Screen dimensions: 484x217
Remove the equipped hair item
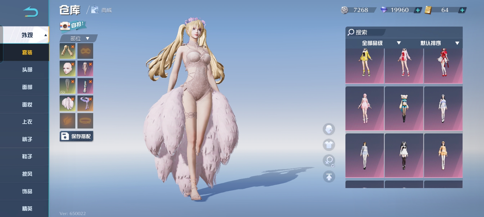[x=73, y=46]
